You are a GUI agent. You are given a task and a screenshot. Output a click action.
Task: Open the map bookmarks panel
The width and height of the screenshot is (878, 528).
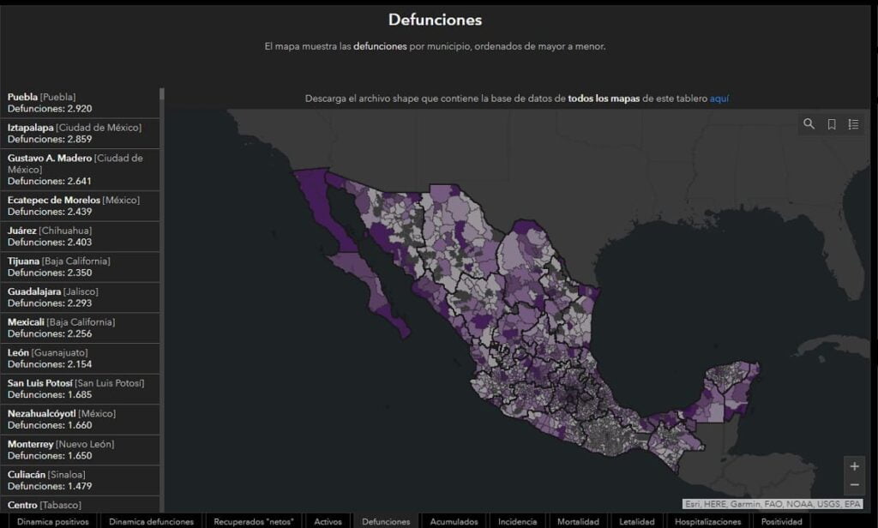pos(830,124)
